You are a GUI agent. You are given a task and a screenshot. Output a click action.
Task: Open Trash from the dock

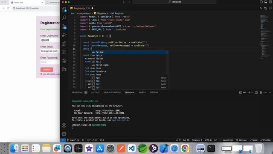pos(258,148)
